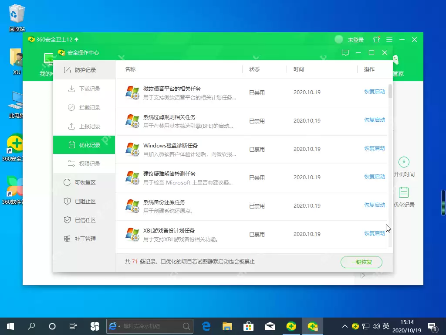Restore startup for 微软语音平台的相关任务
This screenshot has height=335, width=446.
point(374,92)
